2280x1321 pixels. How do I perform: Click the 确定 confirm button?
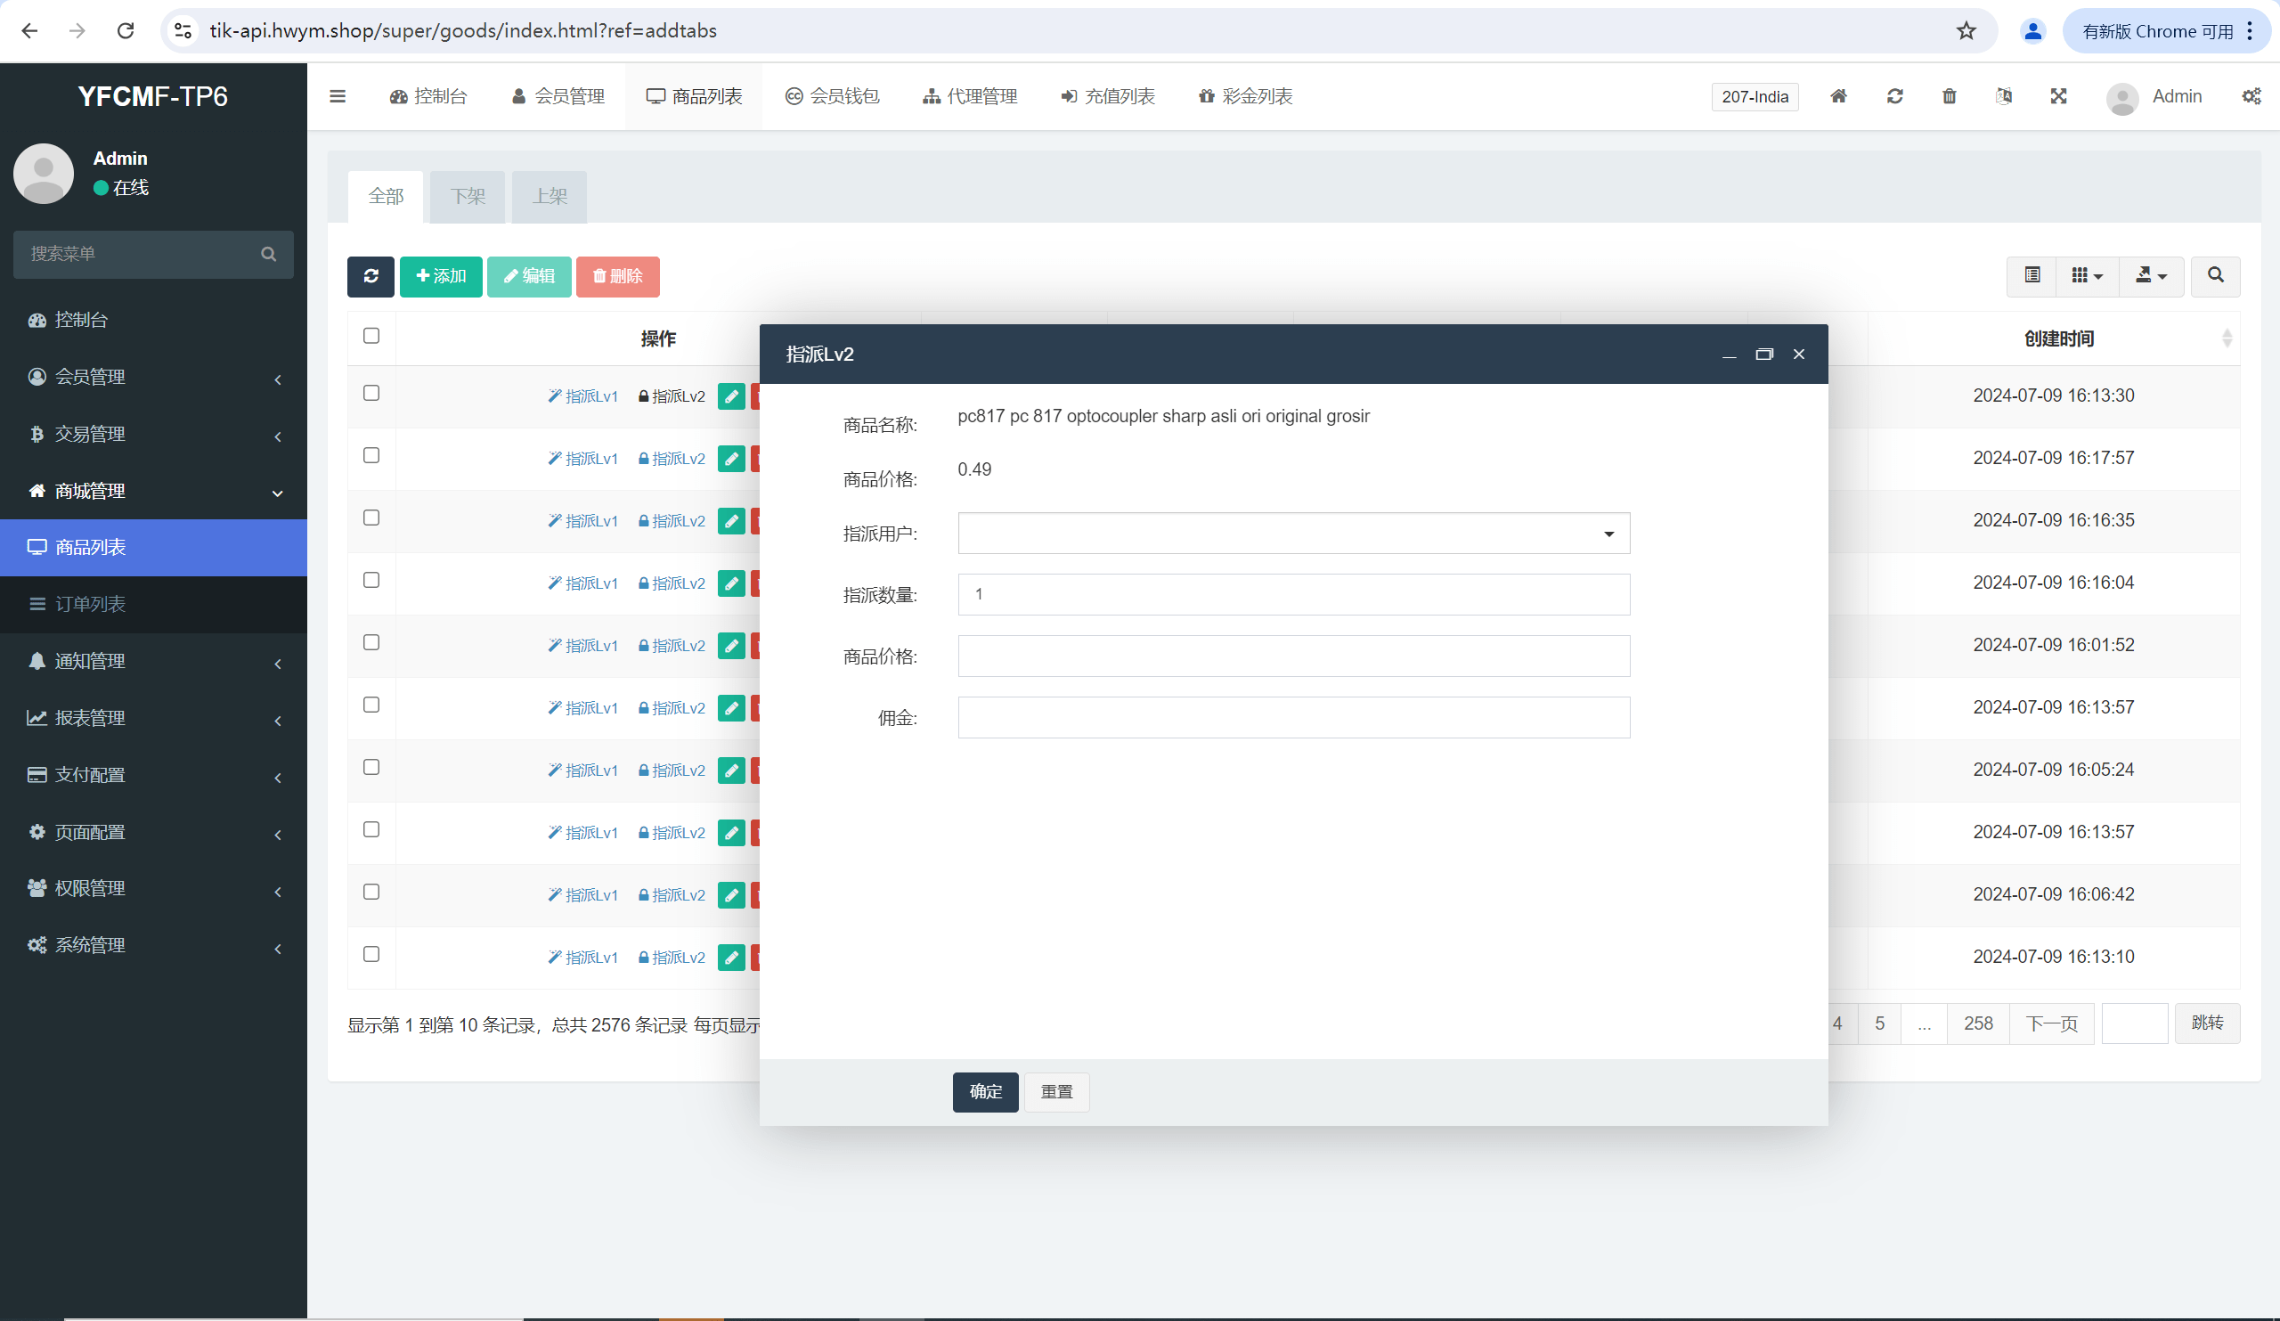984,1092
